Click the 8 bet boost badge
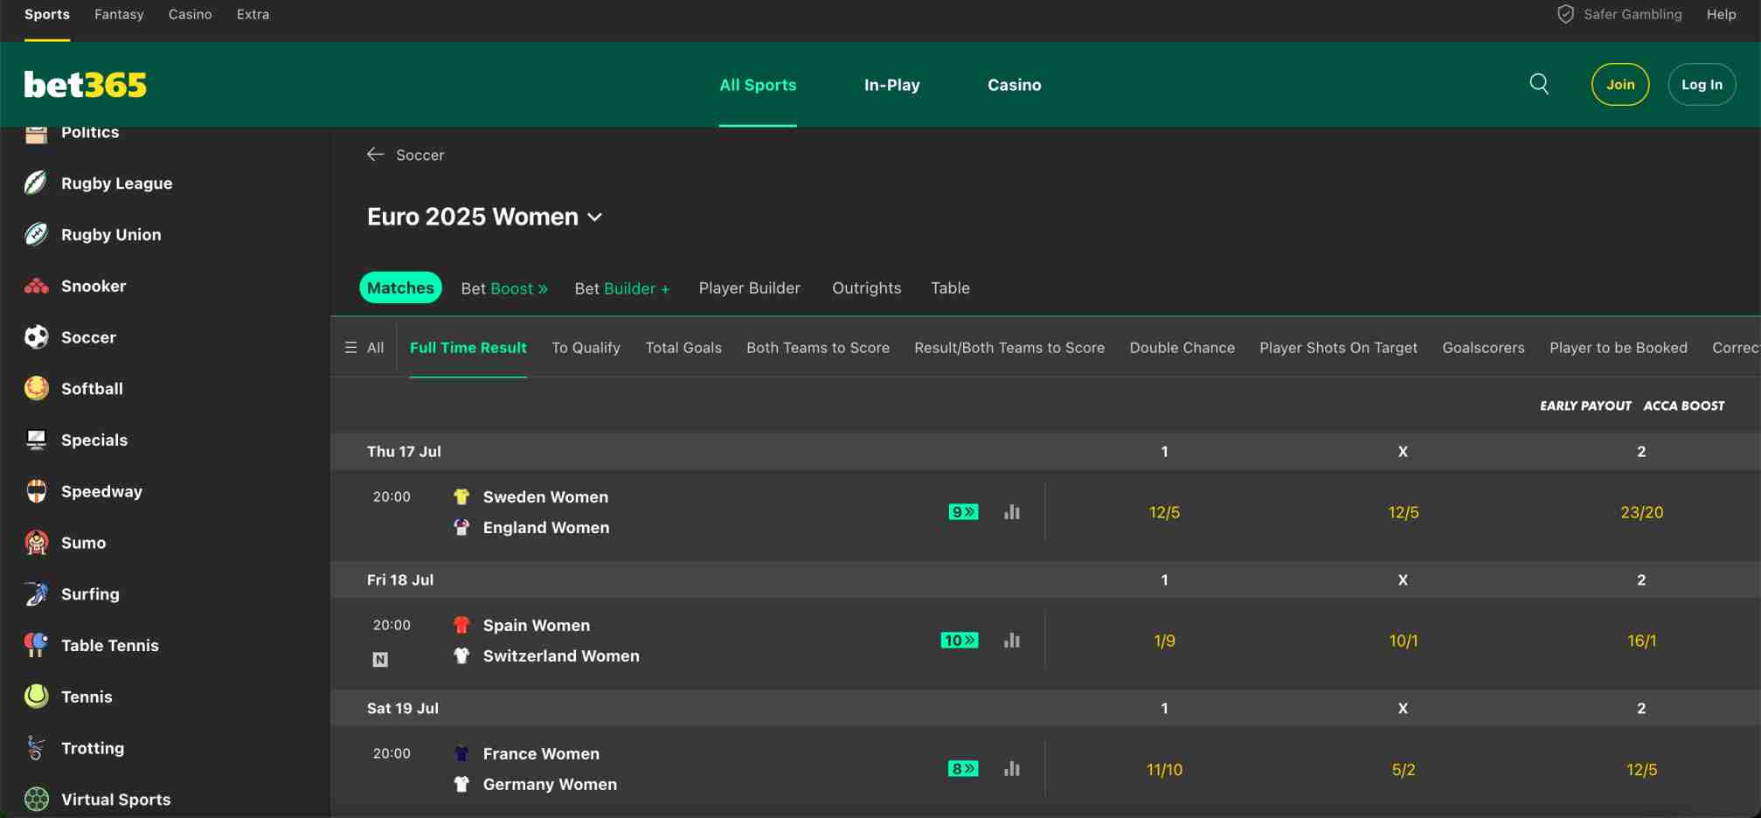Viewport: 1761px width, 818px height. click(964, 769)
